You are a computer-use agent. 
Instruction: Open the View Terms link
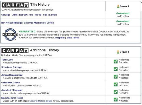(x=73, y=38)
